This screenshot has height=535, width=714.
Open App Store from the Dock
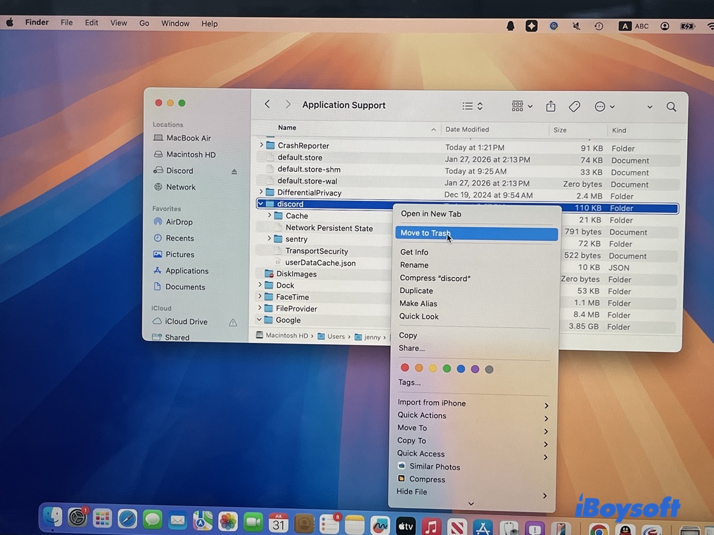pyautogui.click(x=483, y=527)
